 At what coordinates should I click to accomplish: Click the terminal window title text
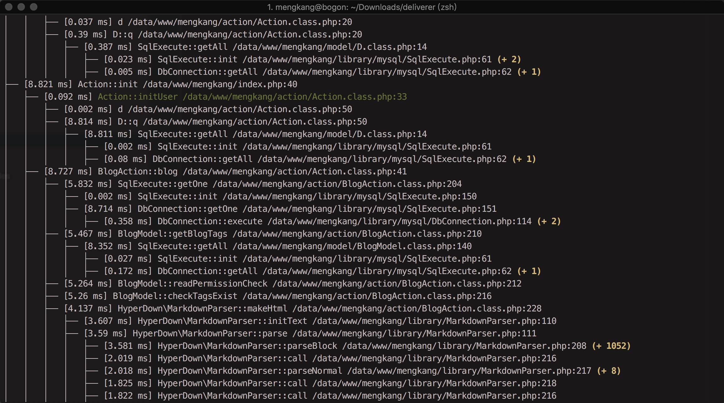362,7
